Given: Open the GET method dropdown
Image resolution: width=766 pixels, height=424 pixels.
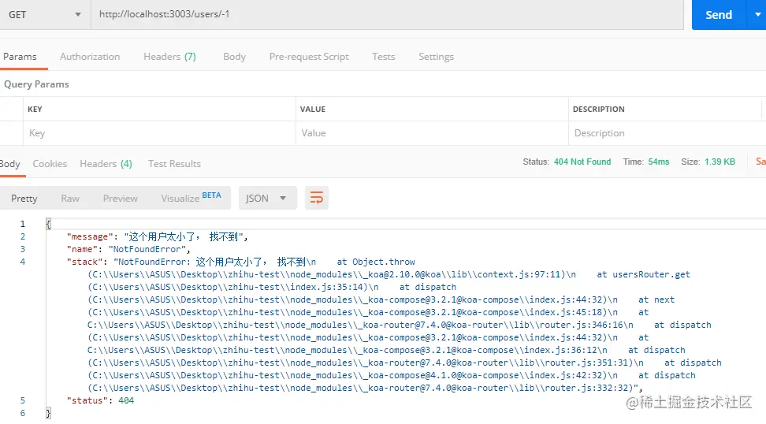Looking at the screenshot, I should click(44, 15).
